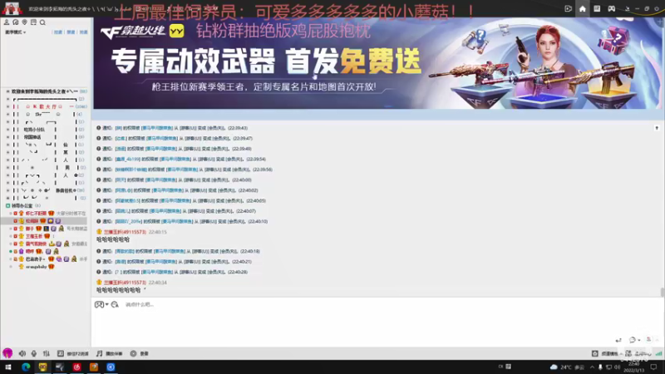Screen dimensions: 665x374
Task: Open the Windows Start menu
Action: click(x=7, y=367)
